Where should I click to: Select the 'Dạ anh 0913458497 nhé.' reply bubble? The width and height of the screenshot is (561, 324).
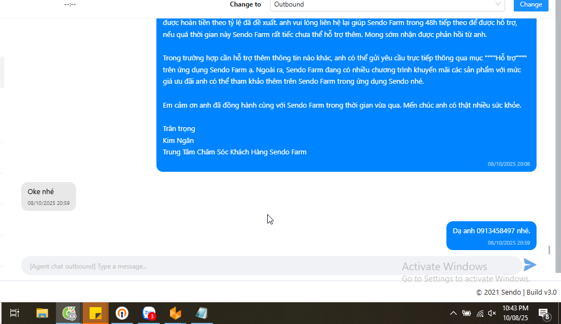click(x=491, y=235)
